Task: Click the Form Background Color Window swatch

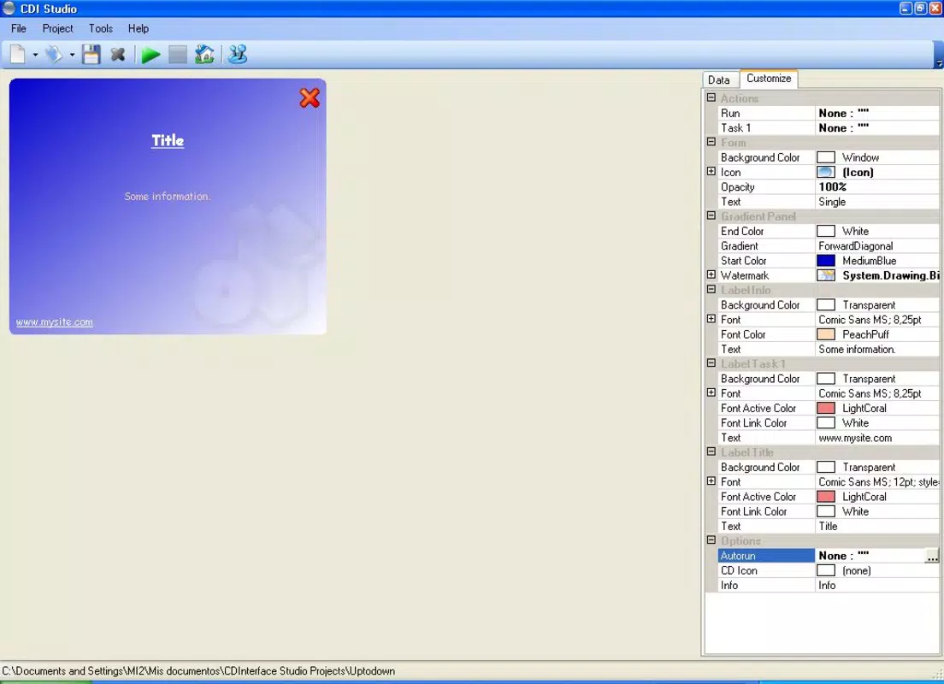Action: [x=826, y=157]
